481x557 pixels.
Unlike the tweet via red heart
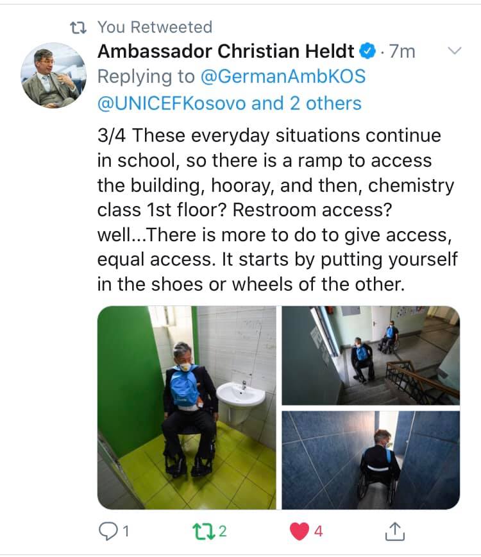(300, 531)
